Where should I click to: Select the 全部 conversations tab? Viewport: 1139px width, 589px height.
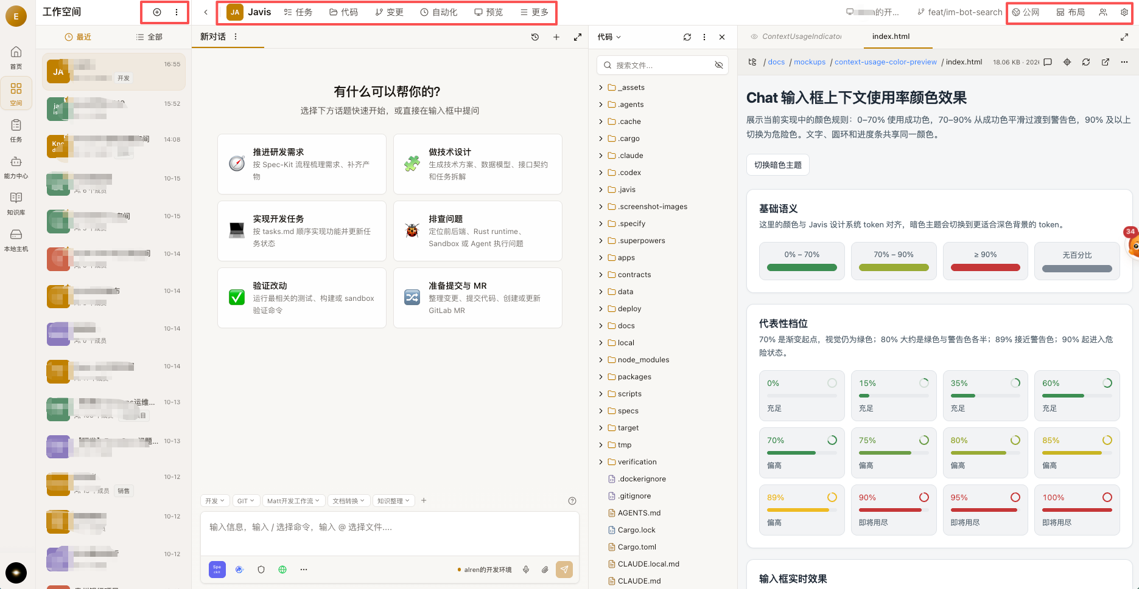[x=149, y=37]
